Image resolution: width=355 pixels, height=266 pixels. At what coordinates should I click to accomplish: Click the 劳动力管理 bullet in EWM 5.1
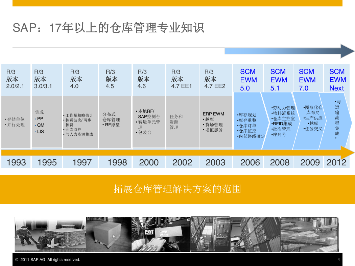pyautogui.click(x=283, y=108)
